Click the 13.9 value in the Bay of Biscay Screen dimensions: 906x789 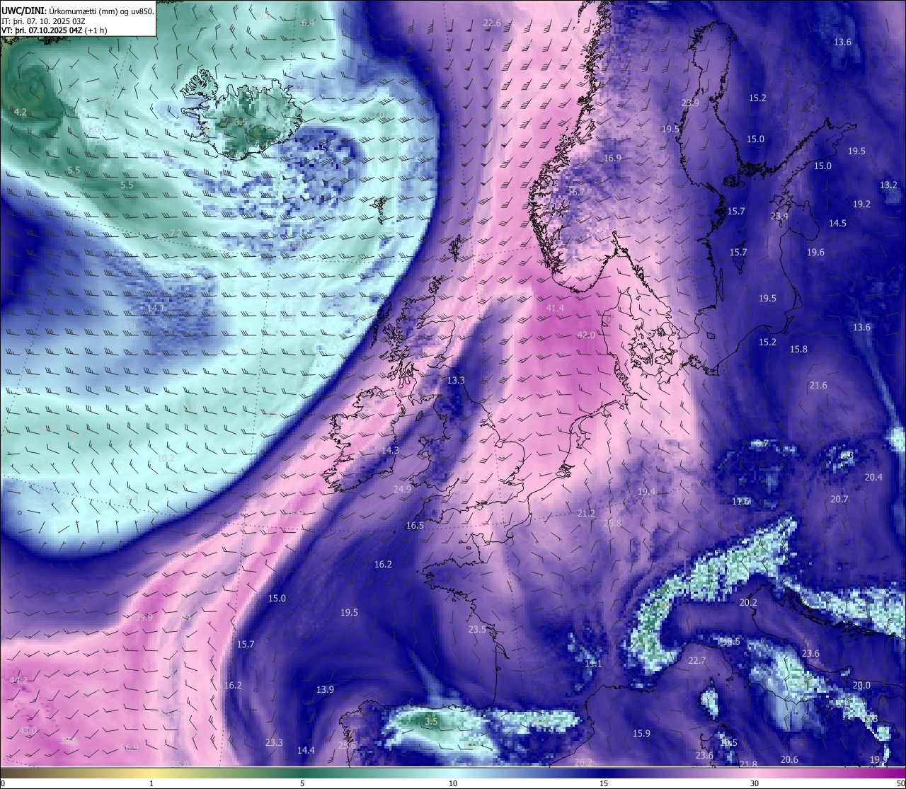click(x=325, y=689)
